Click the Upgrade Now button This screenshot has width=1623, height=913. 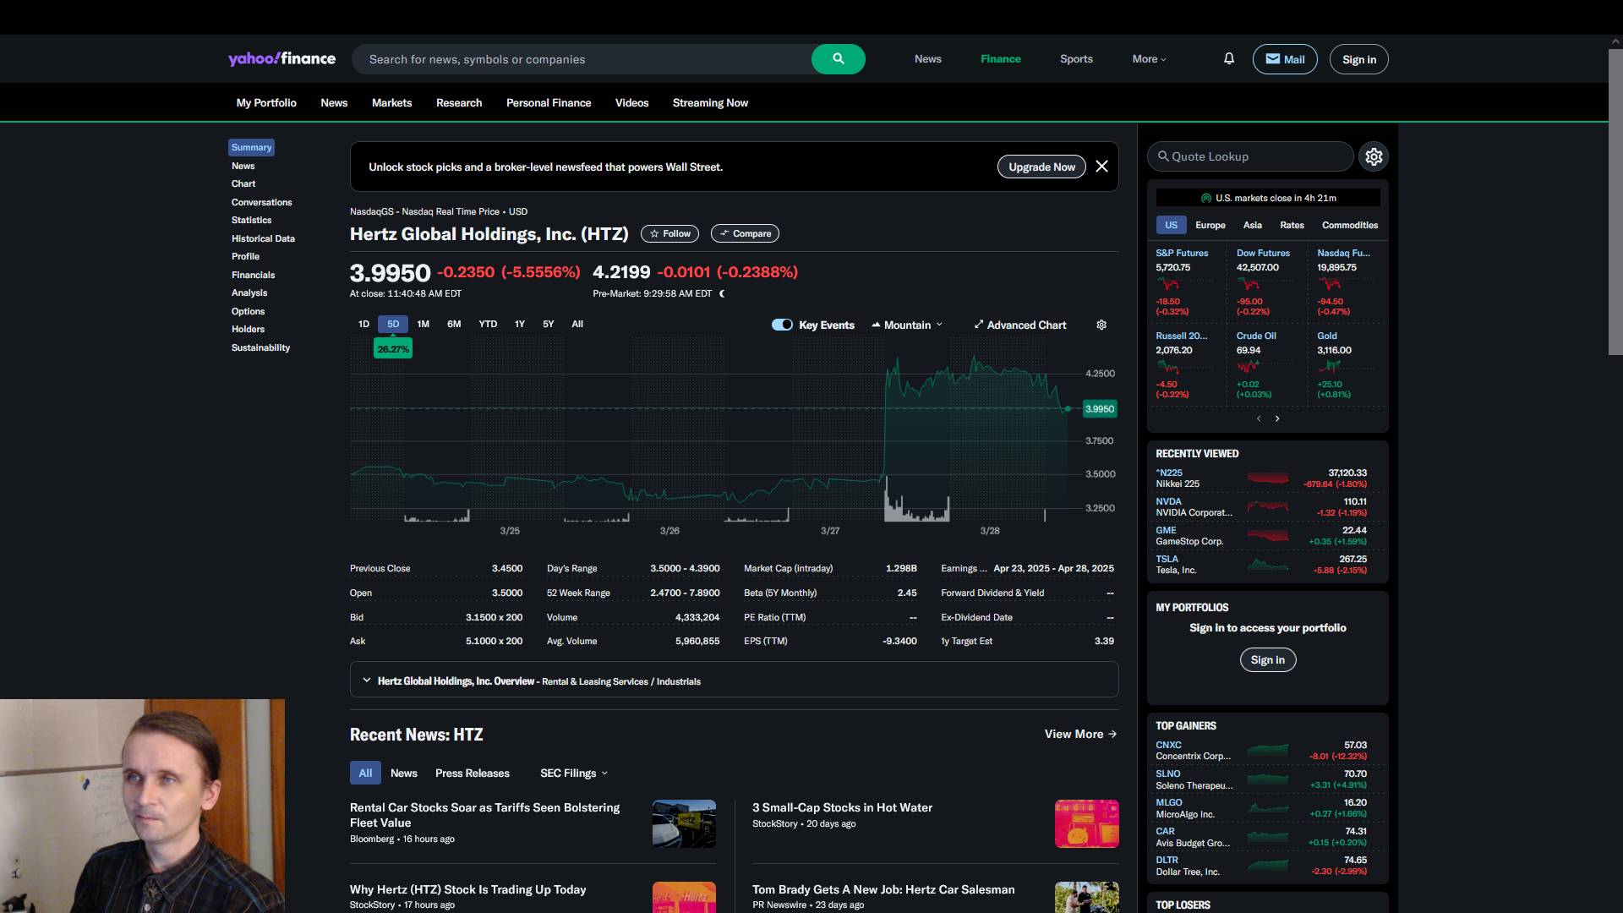pyautogui.click(x=1041, y=167)
